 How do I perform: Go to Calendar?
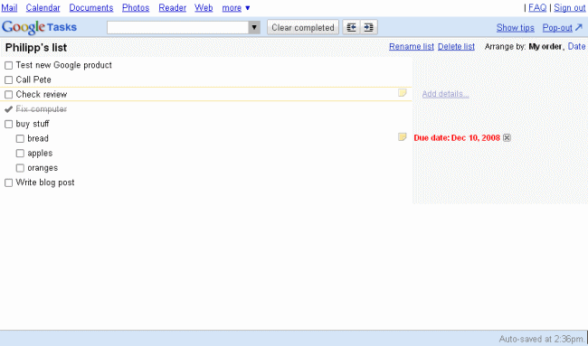point(43,8)
